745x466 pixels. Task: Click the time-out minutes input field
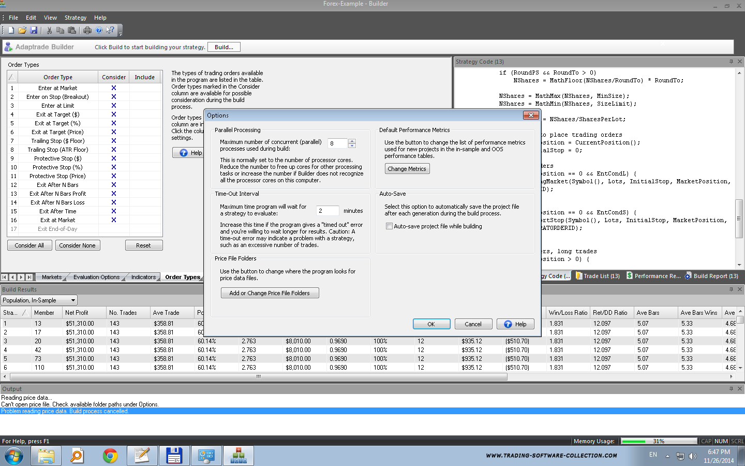tap(327, 211)
